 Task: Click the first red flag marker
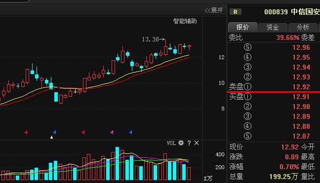pyautogui.click(x=26, y=133)
